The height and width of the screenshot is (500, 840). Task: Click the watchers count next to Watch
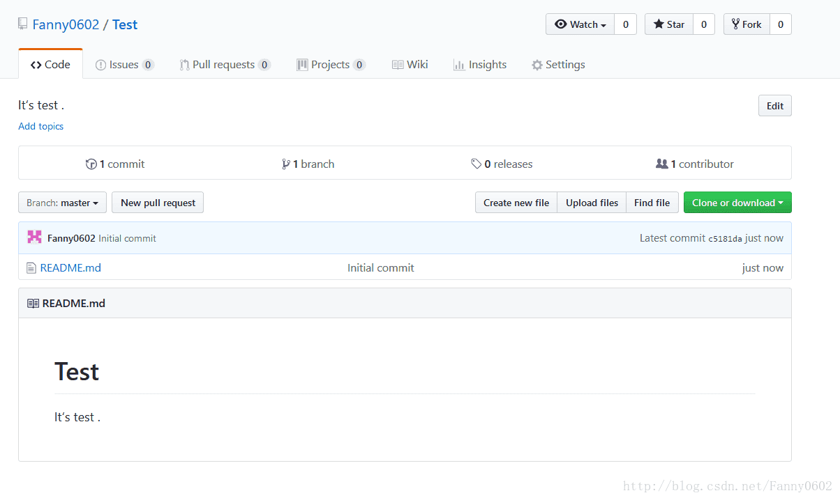[x=626, y=24]
